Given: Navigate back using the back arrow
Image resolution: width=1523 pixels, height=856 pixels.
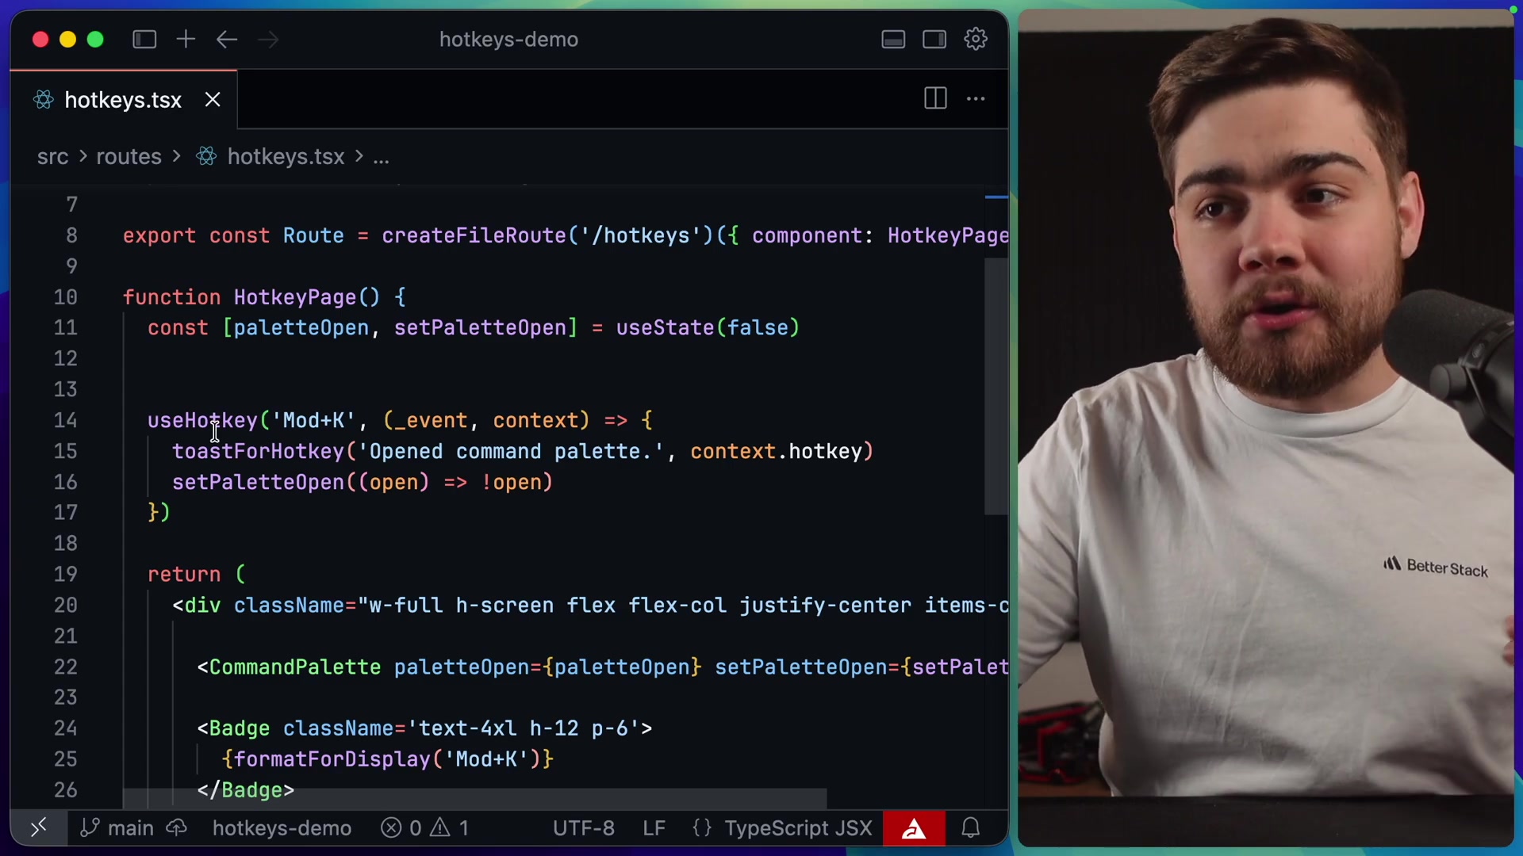Looking at the screenshot, I should pos(226,39).
